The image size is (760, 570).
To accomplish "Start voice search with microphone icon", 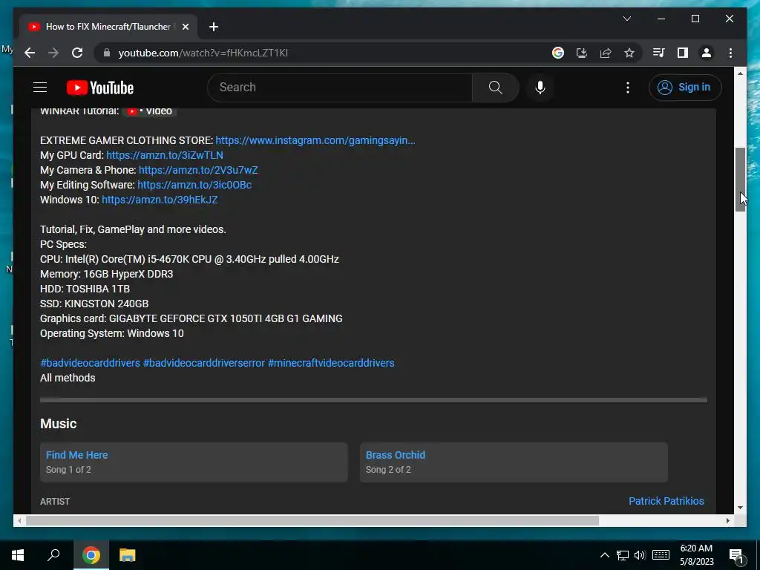I will (540, 88).
